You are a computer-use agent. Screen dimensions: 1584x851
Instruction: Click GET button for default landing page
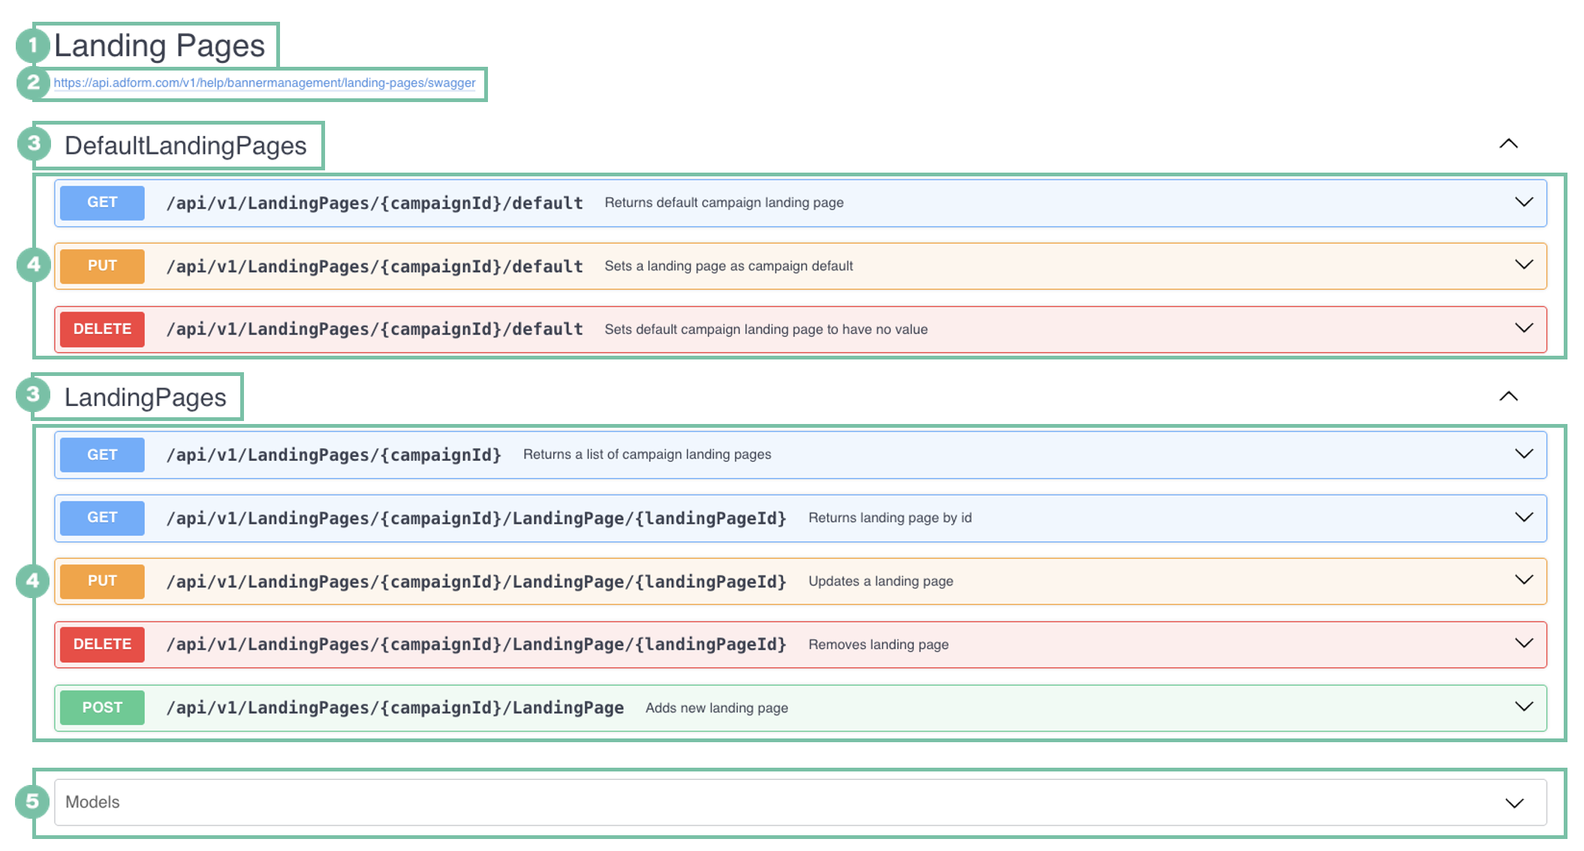[102, 203]
